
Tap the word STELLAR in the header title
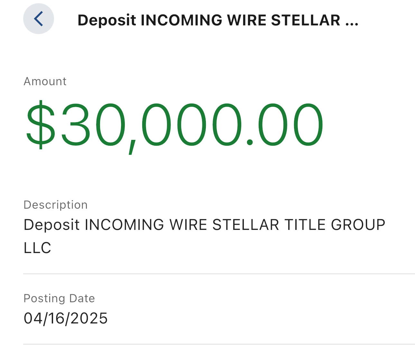(x=306, y=20)
